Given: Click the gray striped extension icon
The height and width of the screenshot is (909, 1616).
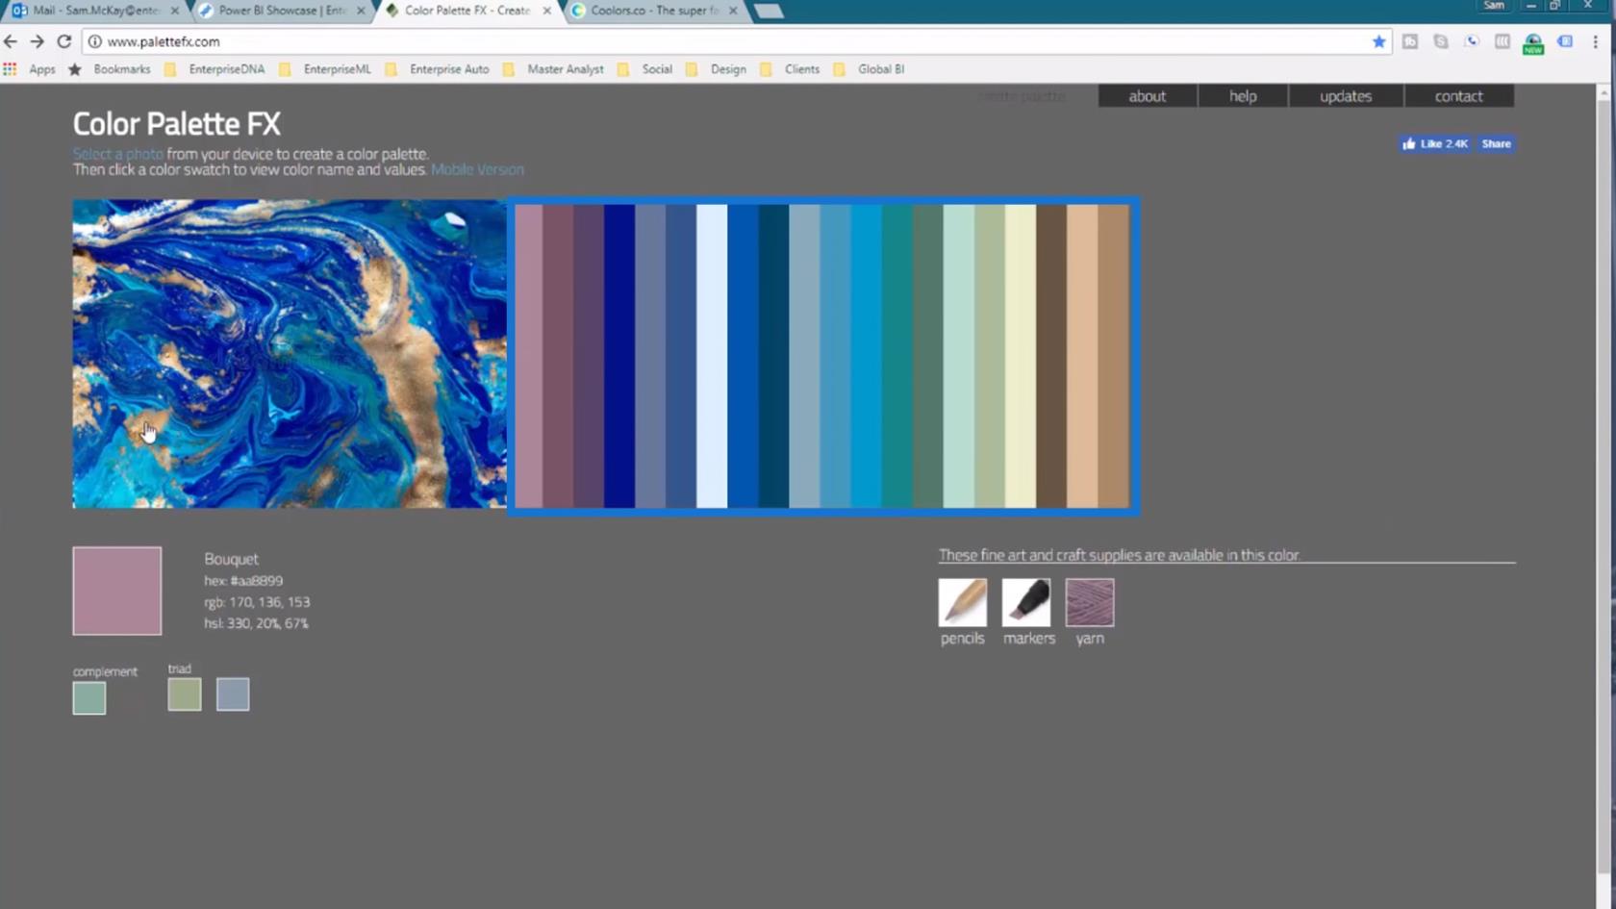Looking at the screenshot, I should [x=1502, y=41].
